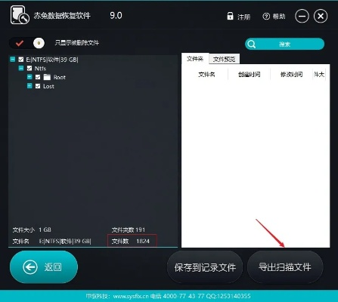The image size is (338, 302).
Task: Click 导出扫描文件 button
Action: tap(285, 267)
